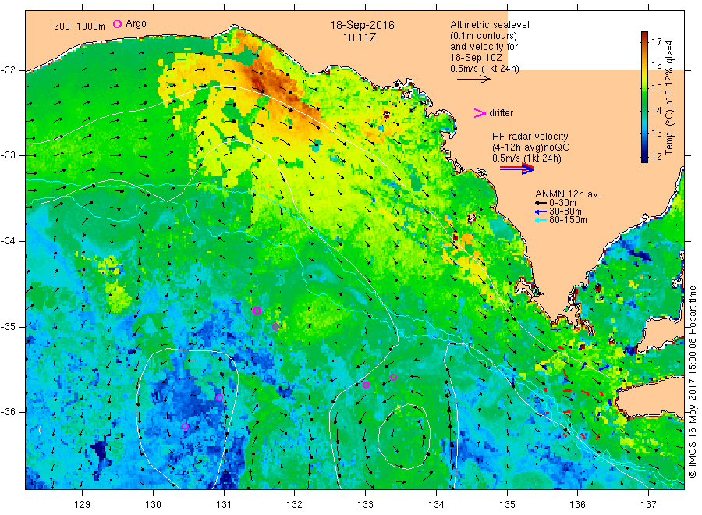Click the cyan 80-150m ANMN arrow symbol
The image size is (702, 515).
[541, 220]
